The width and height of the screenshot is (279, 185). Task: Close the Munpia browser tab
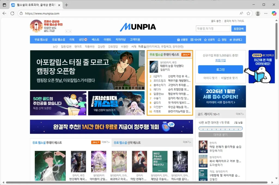click(59, 5)
